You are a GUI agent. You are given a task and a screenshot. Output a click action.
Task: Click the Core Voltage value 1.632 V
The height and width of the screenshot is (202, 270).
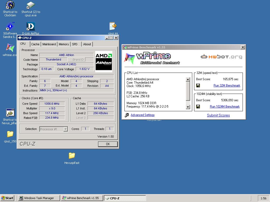click(84, 69)
